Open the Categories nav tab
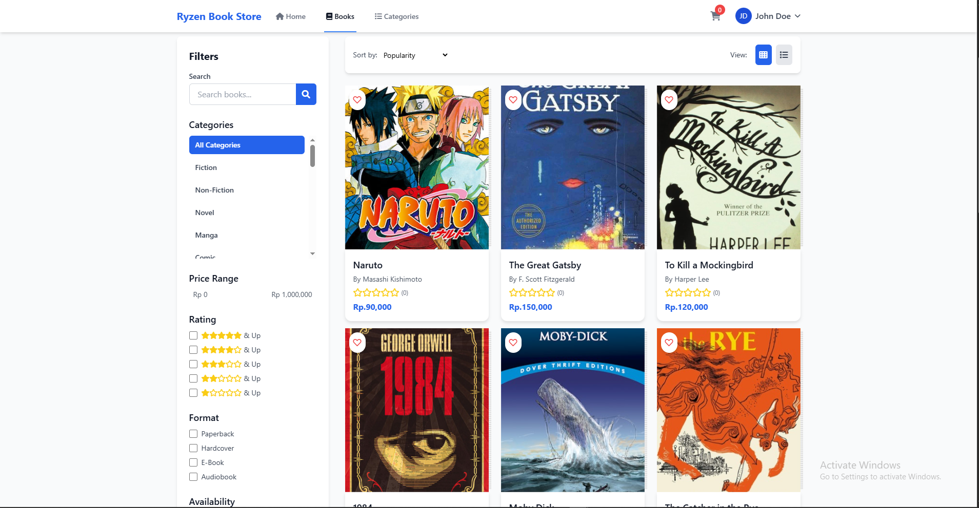The width and height of the screenshot is (979, 508). click(396, 16)
